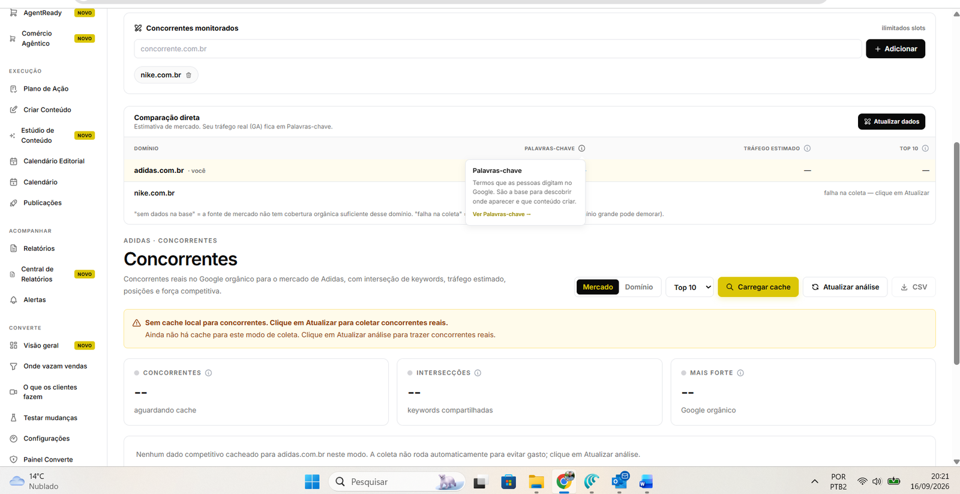Viewport: 960px width, 494px height.
Task: Switch analysis mode to Mercado
Action: coord(598,287)
